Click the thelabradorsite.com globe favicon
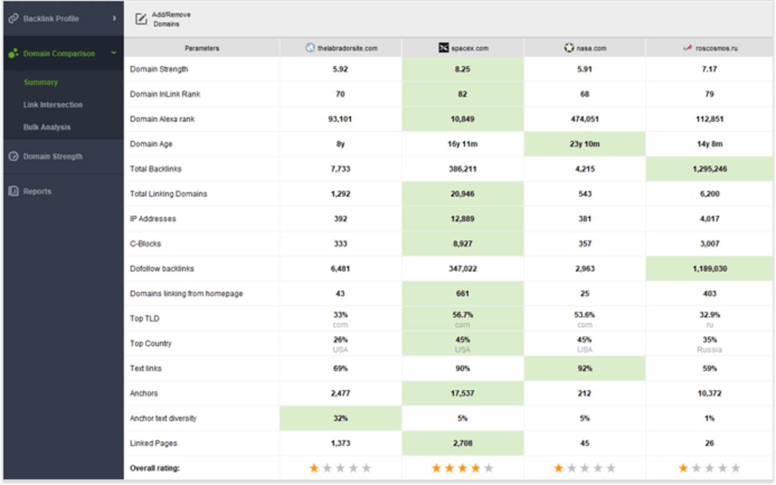The image size is (776, 485). coord(310,48)
